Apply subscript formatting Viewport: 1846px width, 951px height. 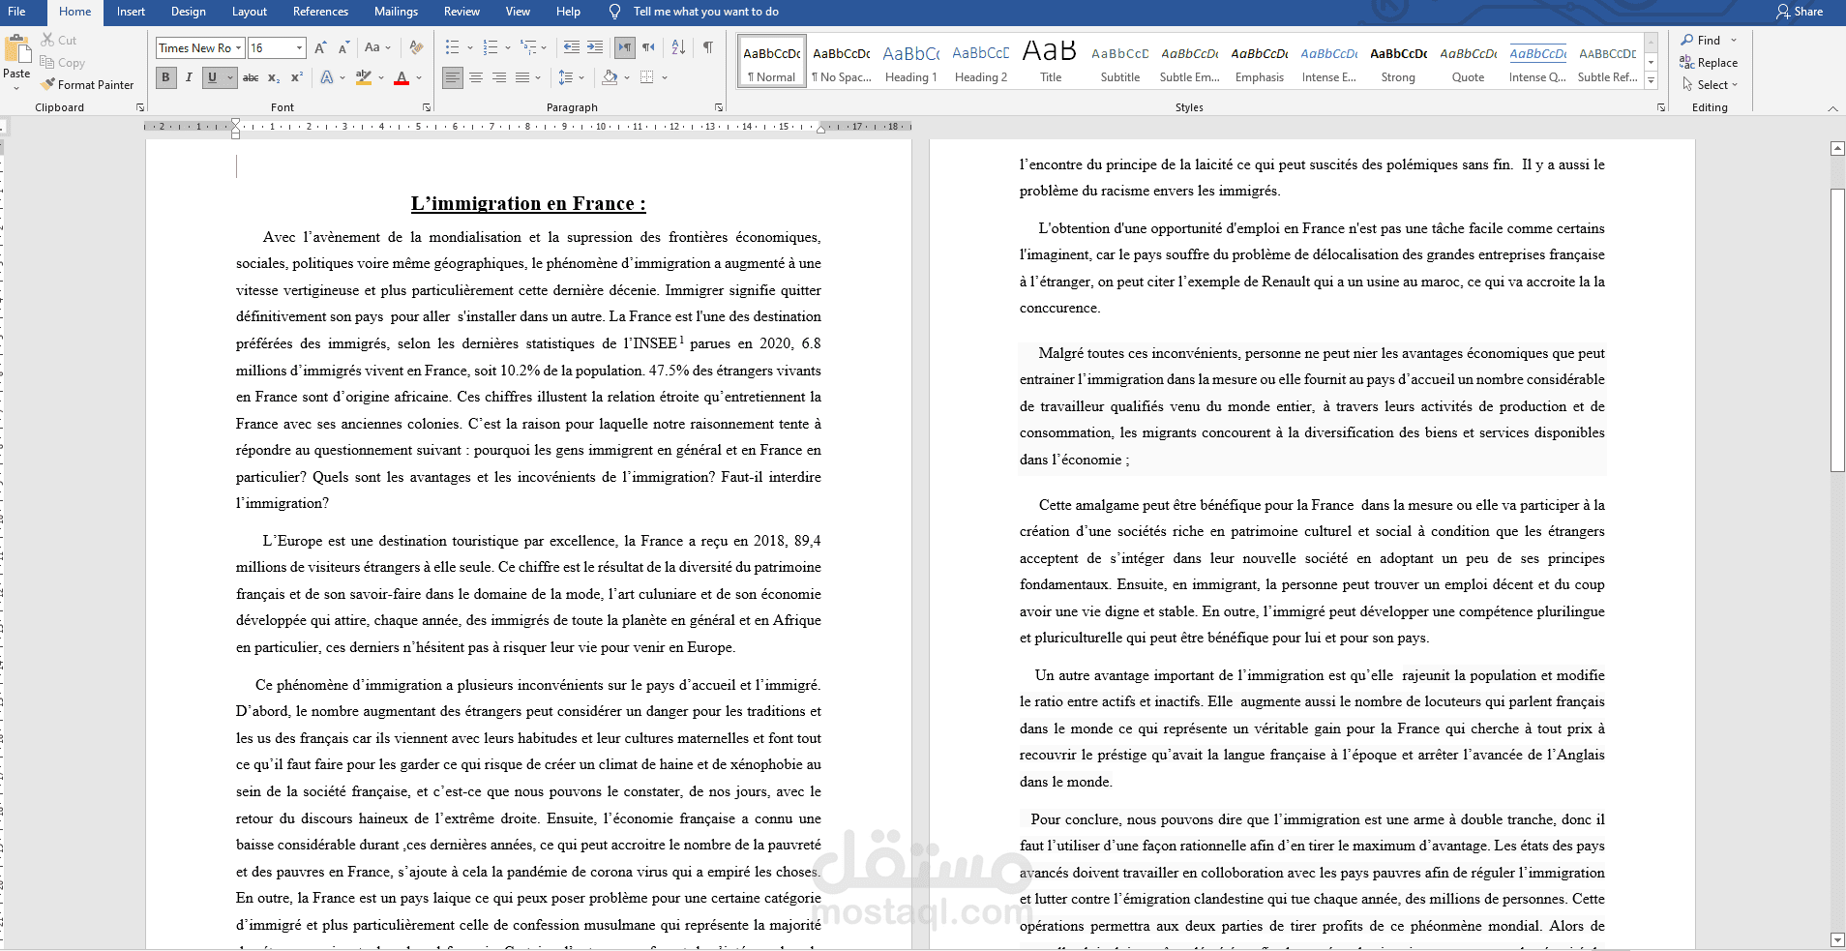click(274, 77)
